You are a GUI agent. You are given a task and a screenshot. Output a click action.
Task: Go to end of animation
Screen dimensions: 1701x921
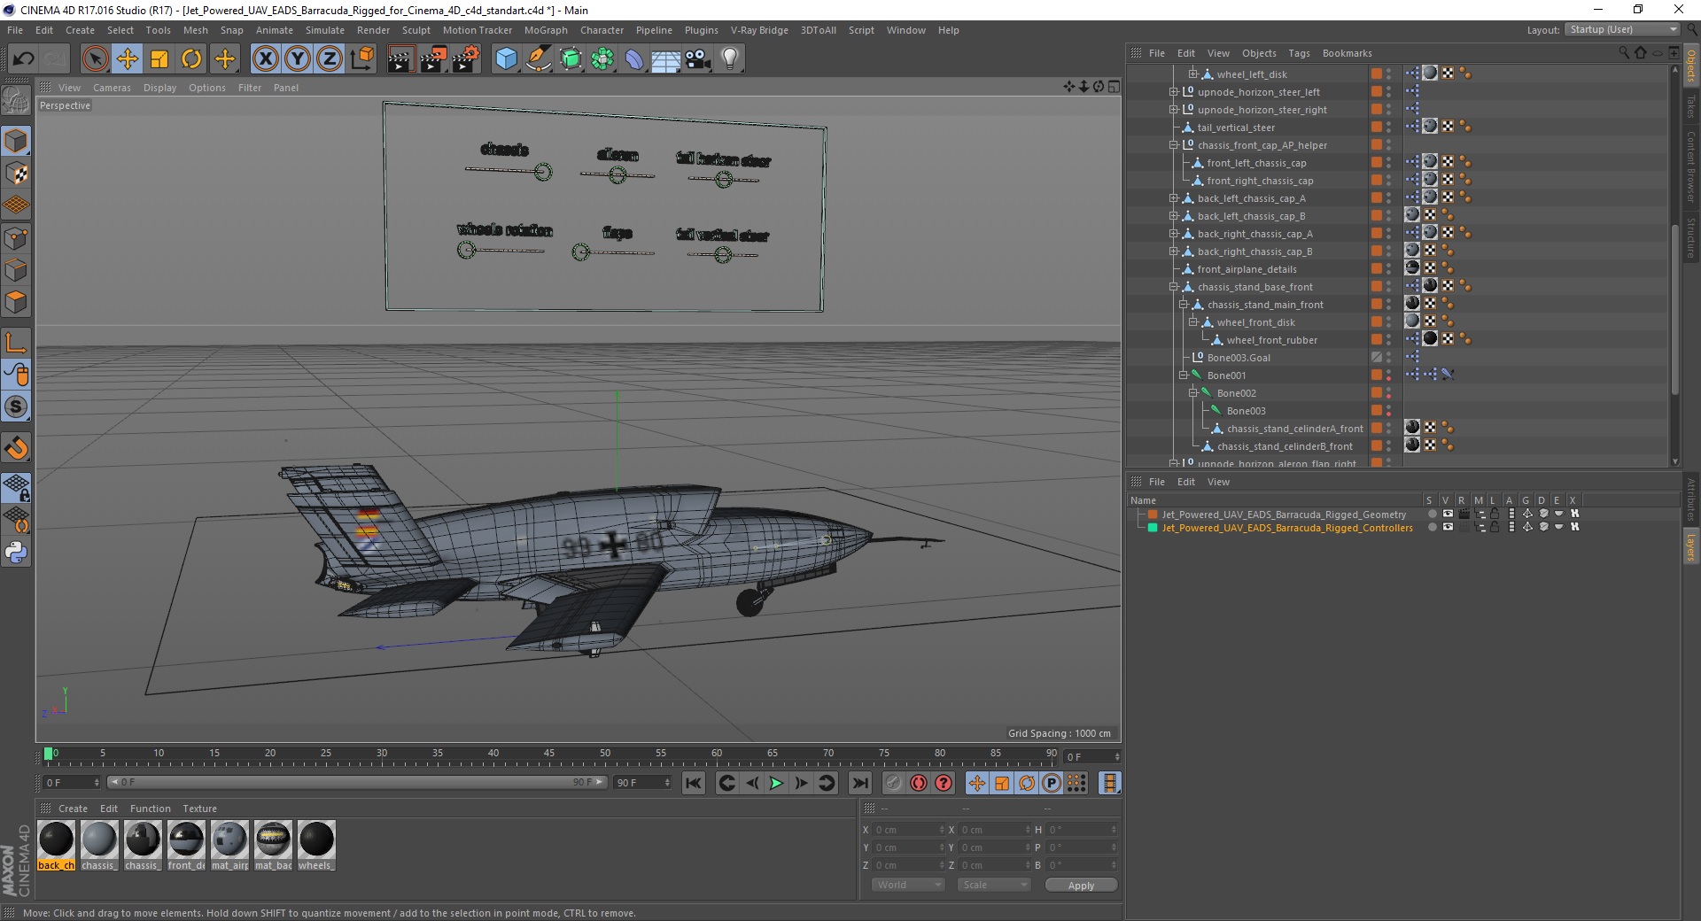point(859,783)
